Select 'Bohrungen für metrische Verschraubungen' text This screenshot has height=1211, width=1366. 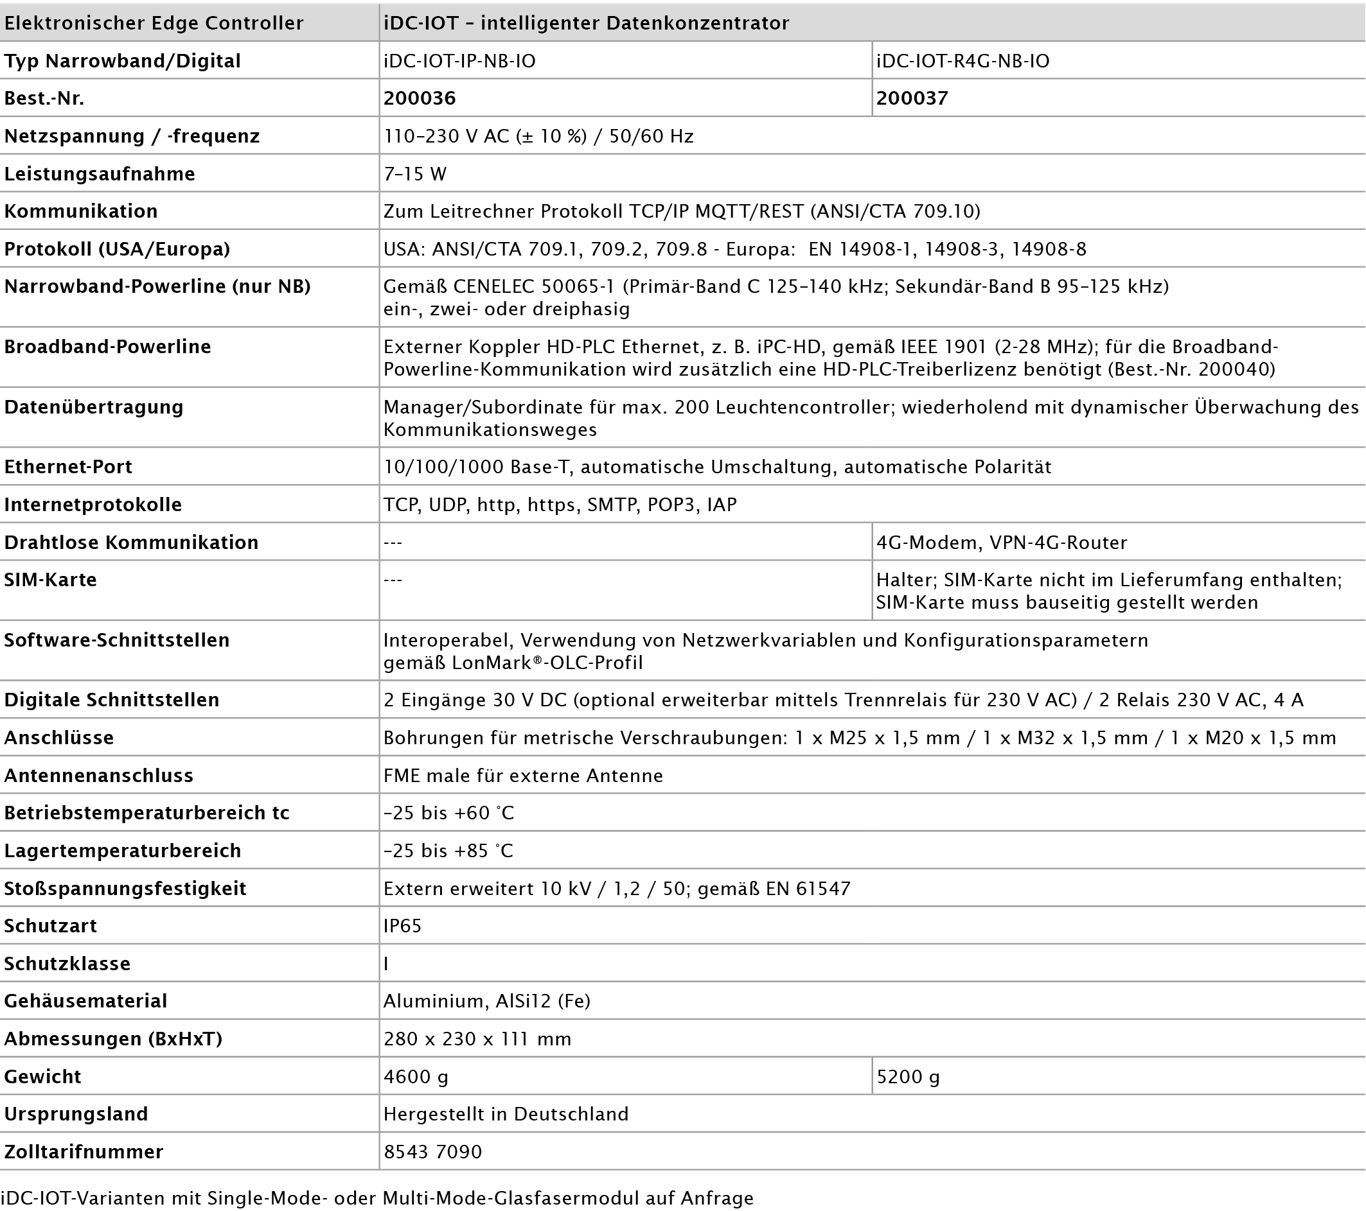click(x=584, y=738)
